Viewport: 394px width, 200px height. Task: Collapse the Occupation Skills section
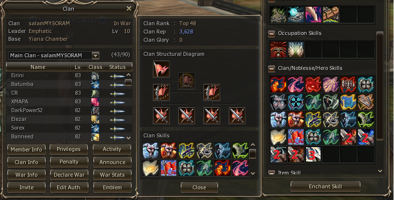click(272, 33)
